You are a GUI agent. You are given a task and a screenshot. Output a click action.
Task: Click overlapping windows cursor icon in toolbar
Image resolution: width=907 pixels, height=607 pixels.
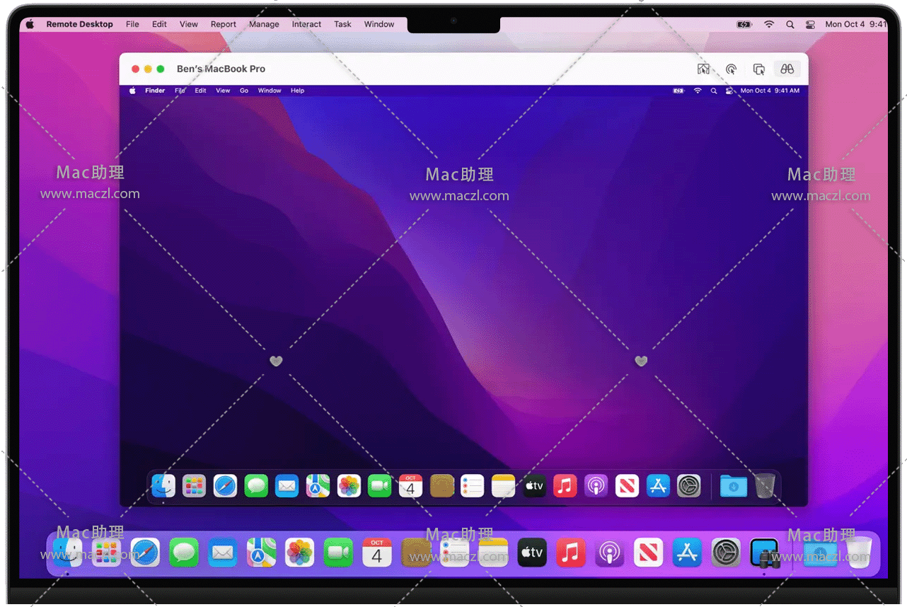pyautogui.click(x=759, y=69)
